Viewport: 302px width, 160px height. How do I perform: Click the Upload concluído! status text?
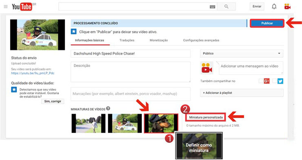click(24, 64)
